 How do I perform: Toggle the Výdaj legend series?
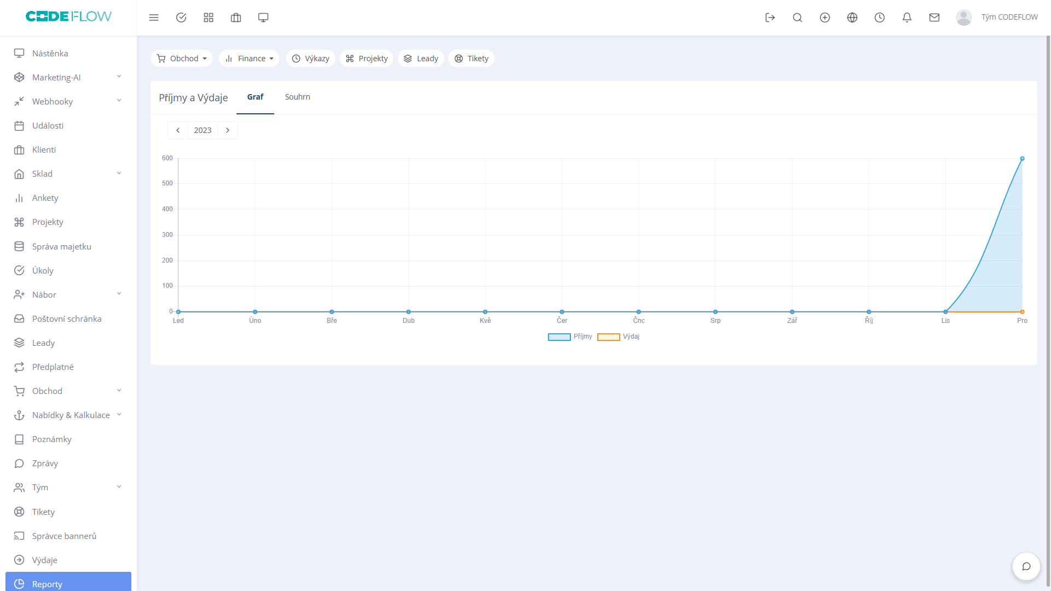pos(619,337)
